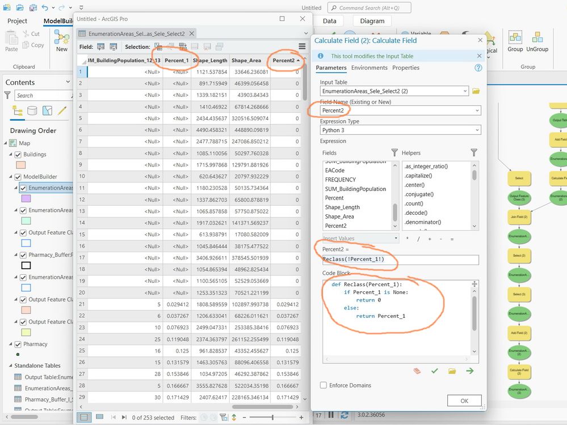Click the folder browse icon beside Input Table
Image resolution: width=567 pixels, height=425 pixels.
(476, 91)
